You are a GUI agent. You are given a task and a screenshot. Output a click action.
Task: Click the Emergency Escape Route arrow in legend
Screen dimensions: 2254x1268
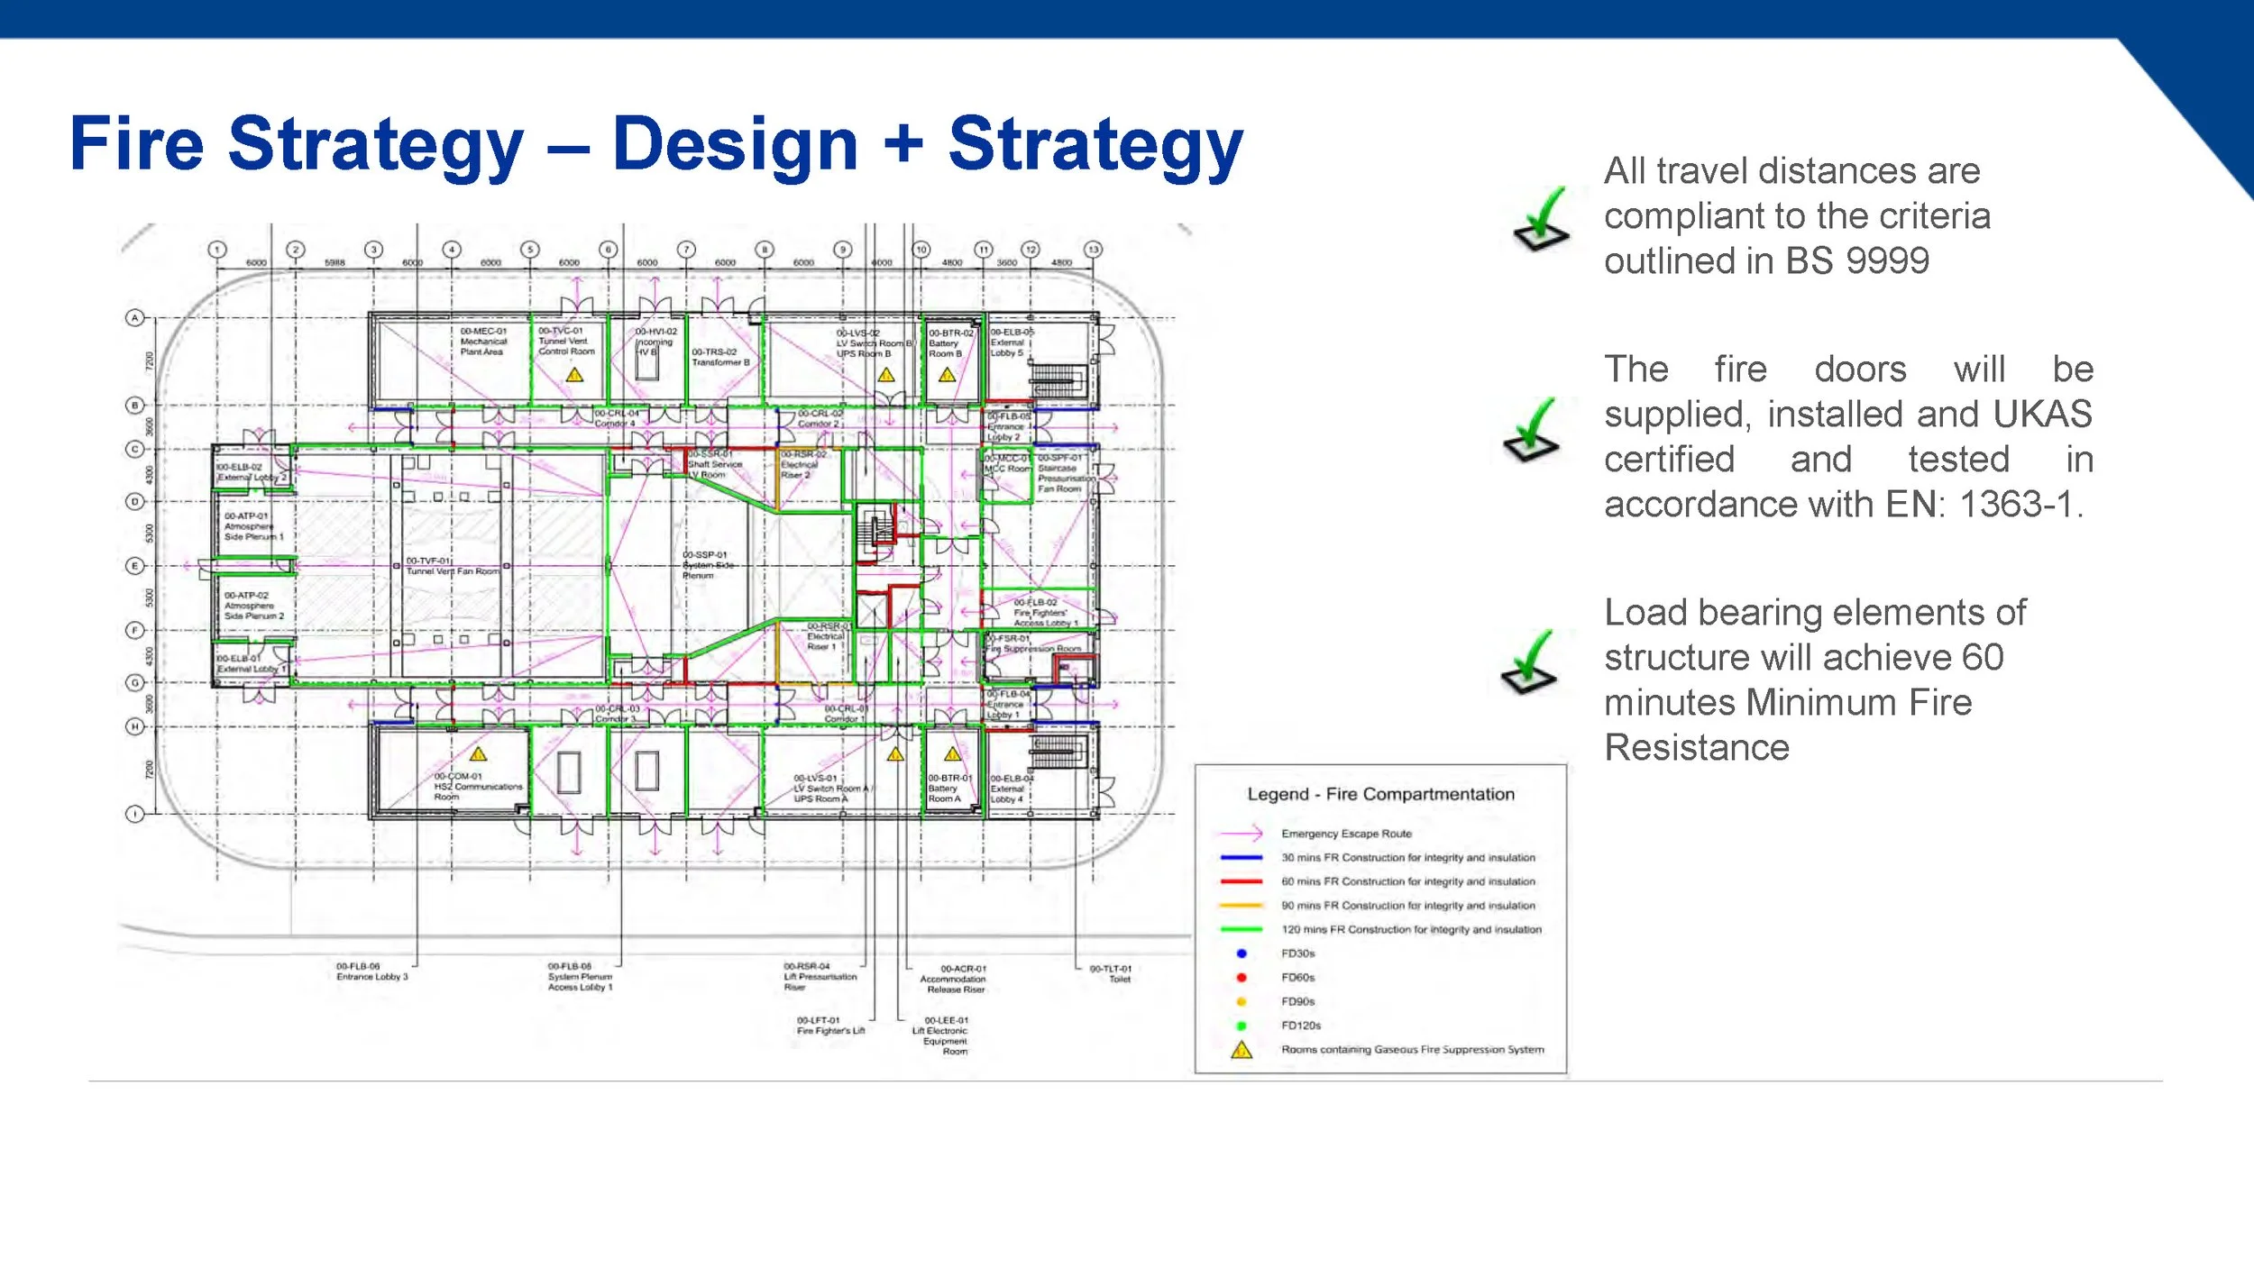coord(1241,834)
